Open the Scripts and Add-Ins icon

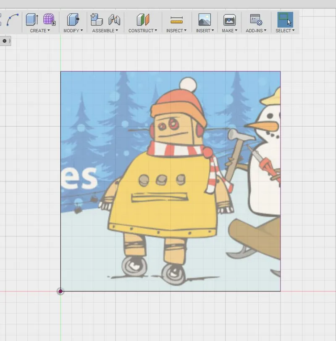coord(256,20)
